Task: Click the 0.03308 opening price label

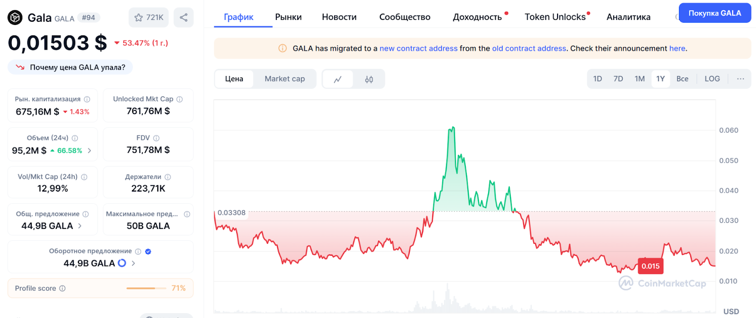Action: pyautogui.click(x=232, y=213)
